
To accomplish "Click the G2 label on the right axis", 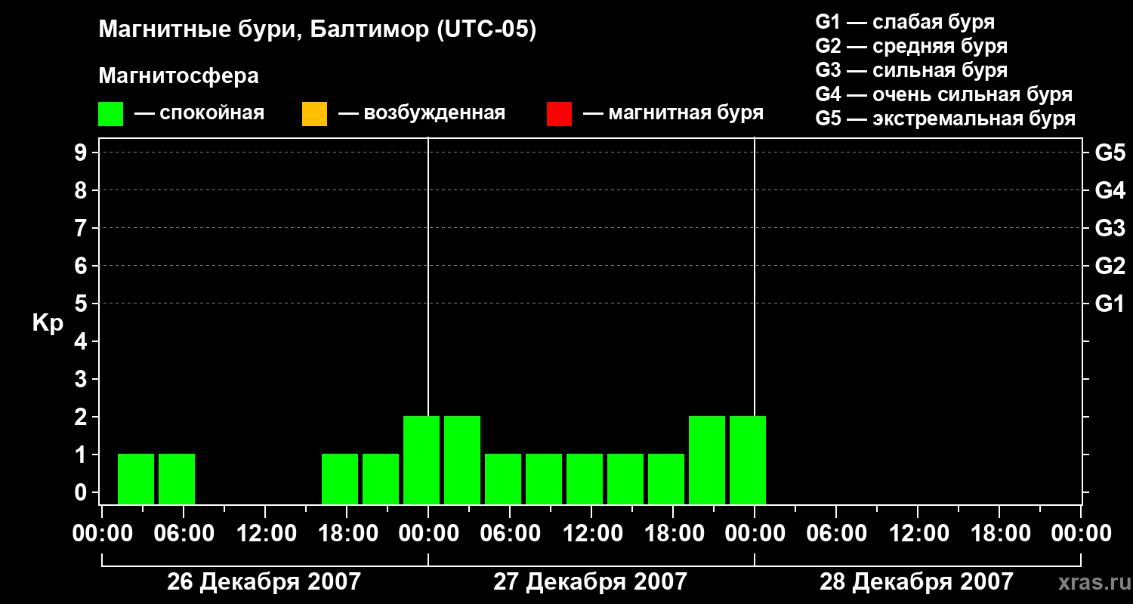I will (x=1110, y=266).
